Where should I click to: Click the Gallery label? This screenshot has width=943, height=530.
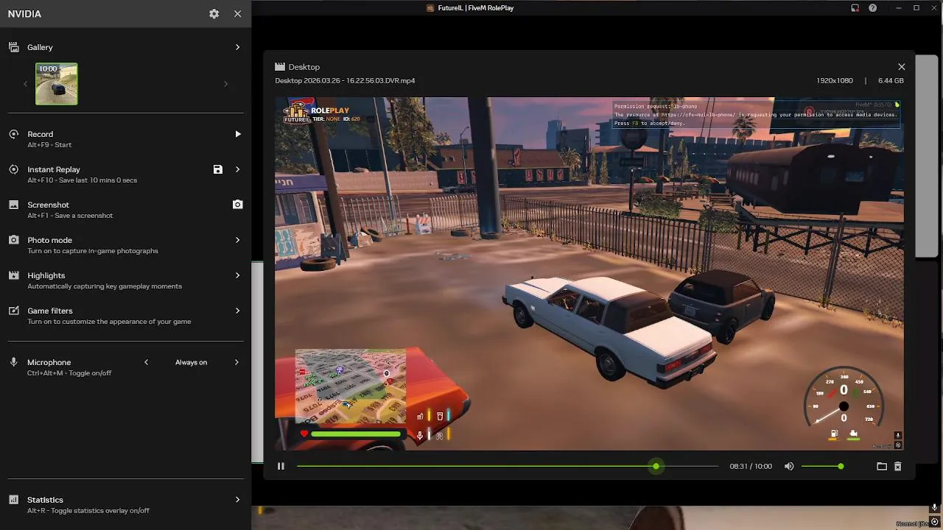[x=40, y=47]
